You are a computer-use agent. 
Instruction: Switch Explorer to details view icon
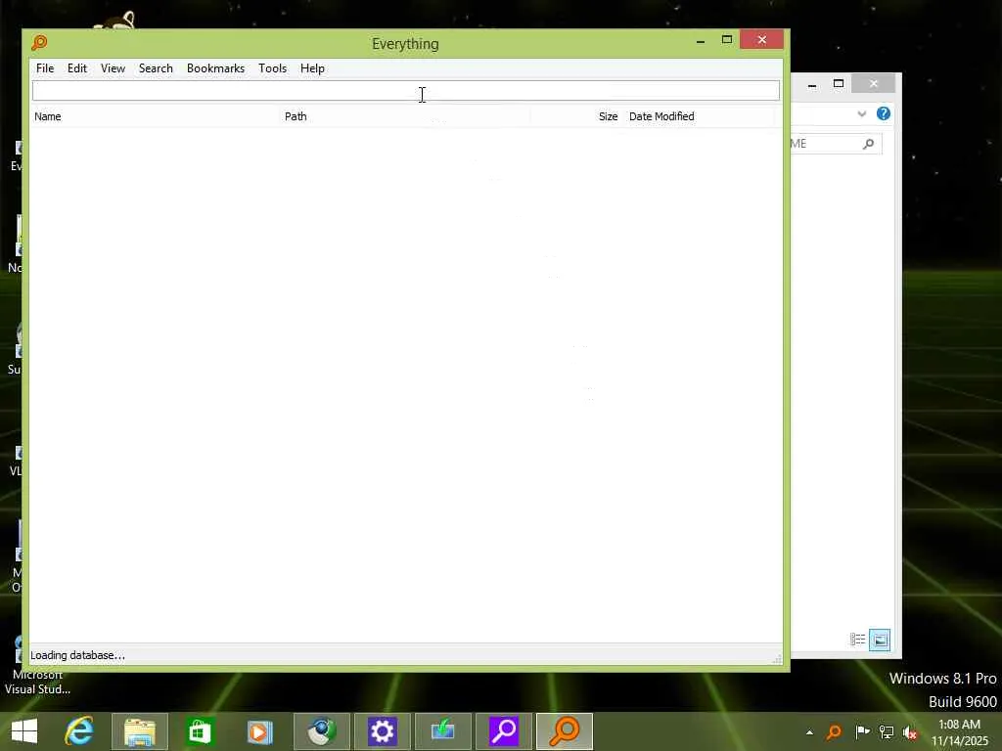(857, 640)
